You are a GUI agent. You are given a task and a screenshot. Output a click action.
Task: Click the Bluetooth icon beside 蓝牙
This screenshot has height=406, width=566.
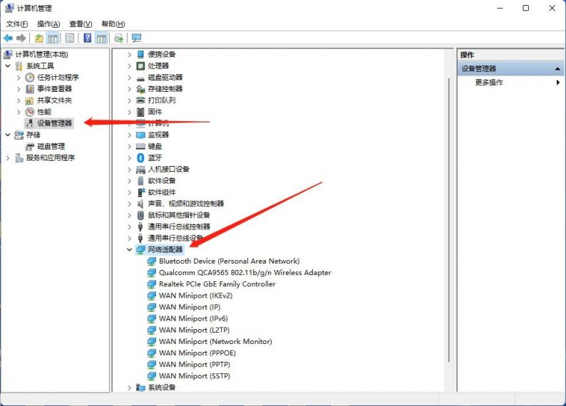point(140,157)
